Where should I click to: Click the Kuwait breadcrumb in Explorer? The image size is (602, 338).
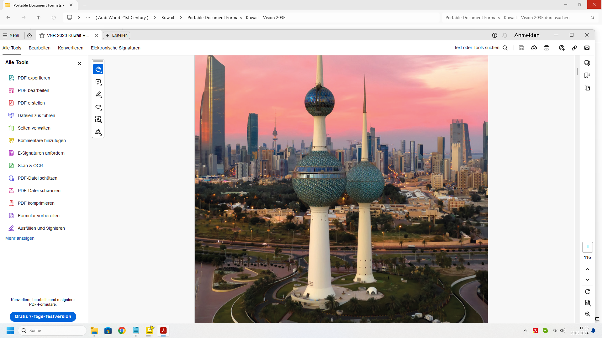tap(168, 18)
